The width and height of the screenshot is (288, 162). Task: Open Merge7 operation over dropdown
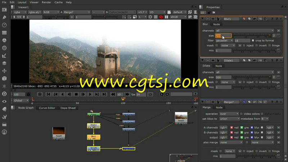[229, 114]
